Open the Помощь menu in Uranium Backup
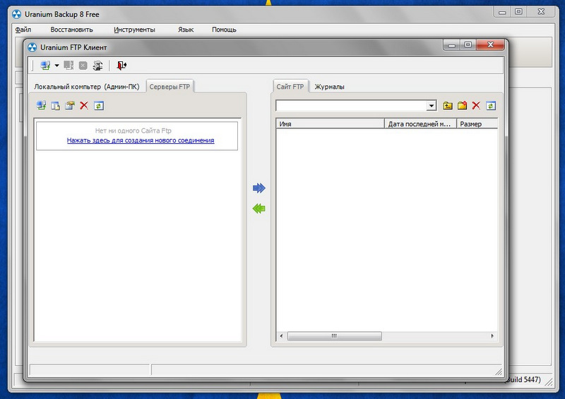565x399 pixels. [x=224, y=30]
